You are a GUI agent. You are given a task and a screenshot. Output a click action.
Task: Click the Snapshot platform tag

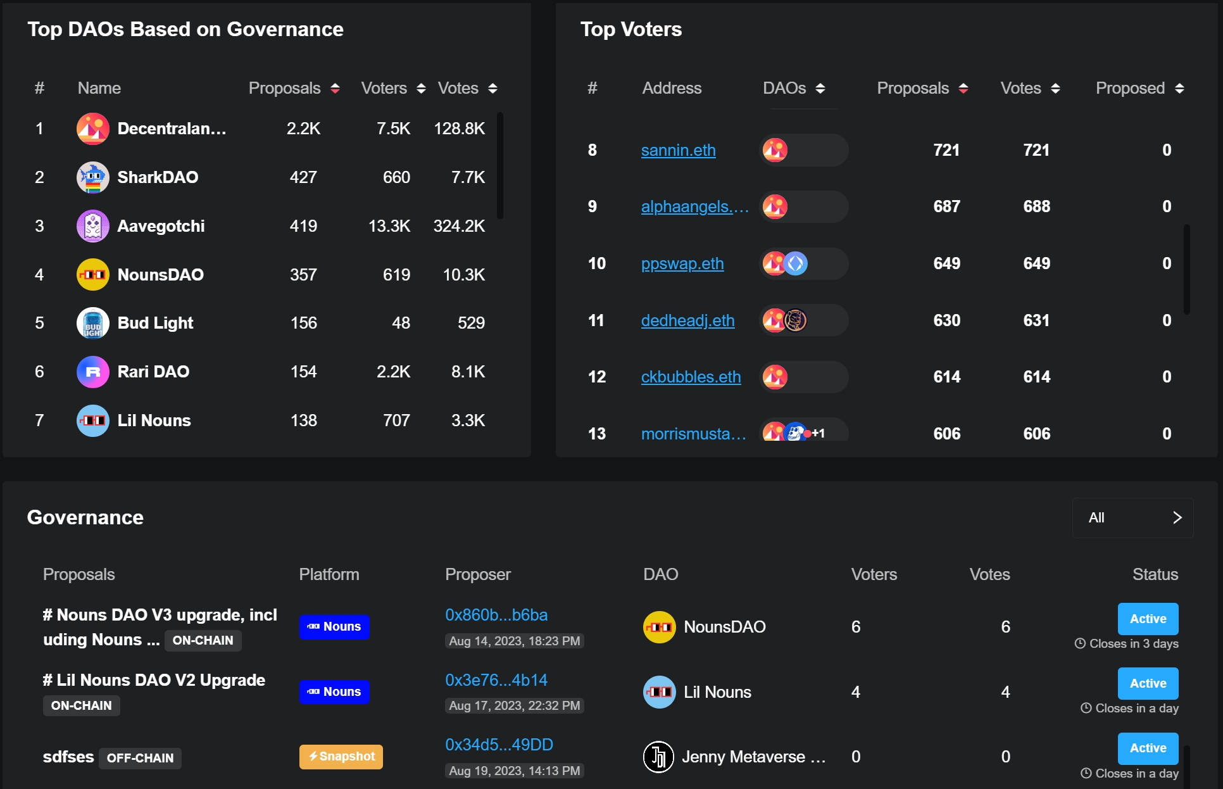click(x=341, y=757)
